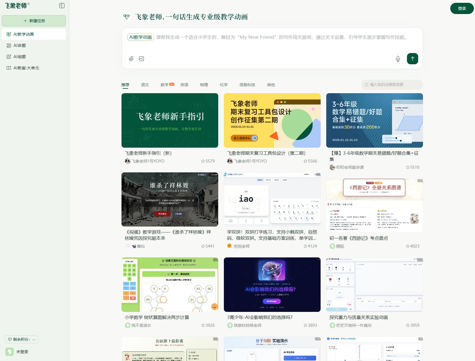Open the 谁杀了祥林嫂 card thumbnail
Viewport: 475px width, 361px height.
click(x=170, y=199)
